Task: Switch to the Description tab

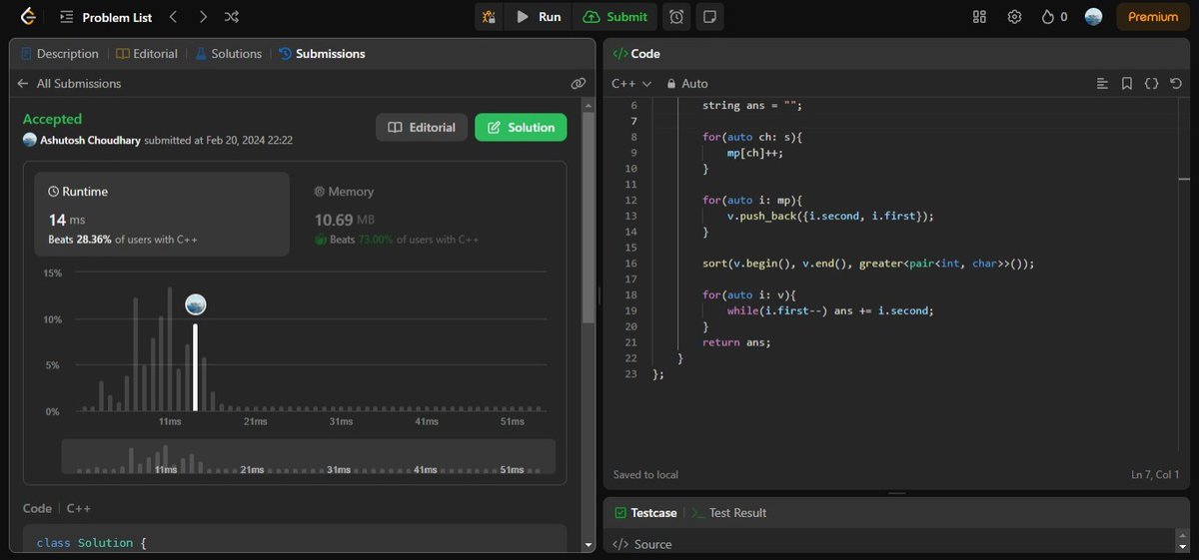Action: pyautogui.click(x=59, y=54)
